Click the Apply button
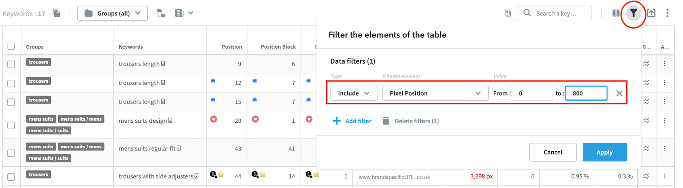The width and height of the screenshot is (683, 188). (x=604, y=152)
